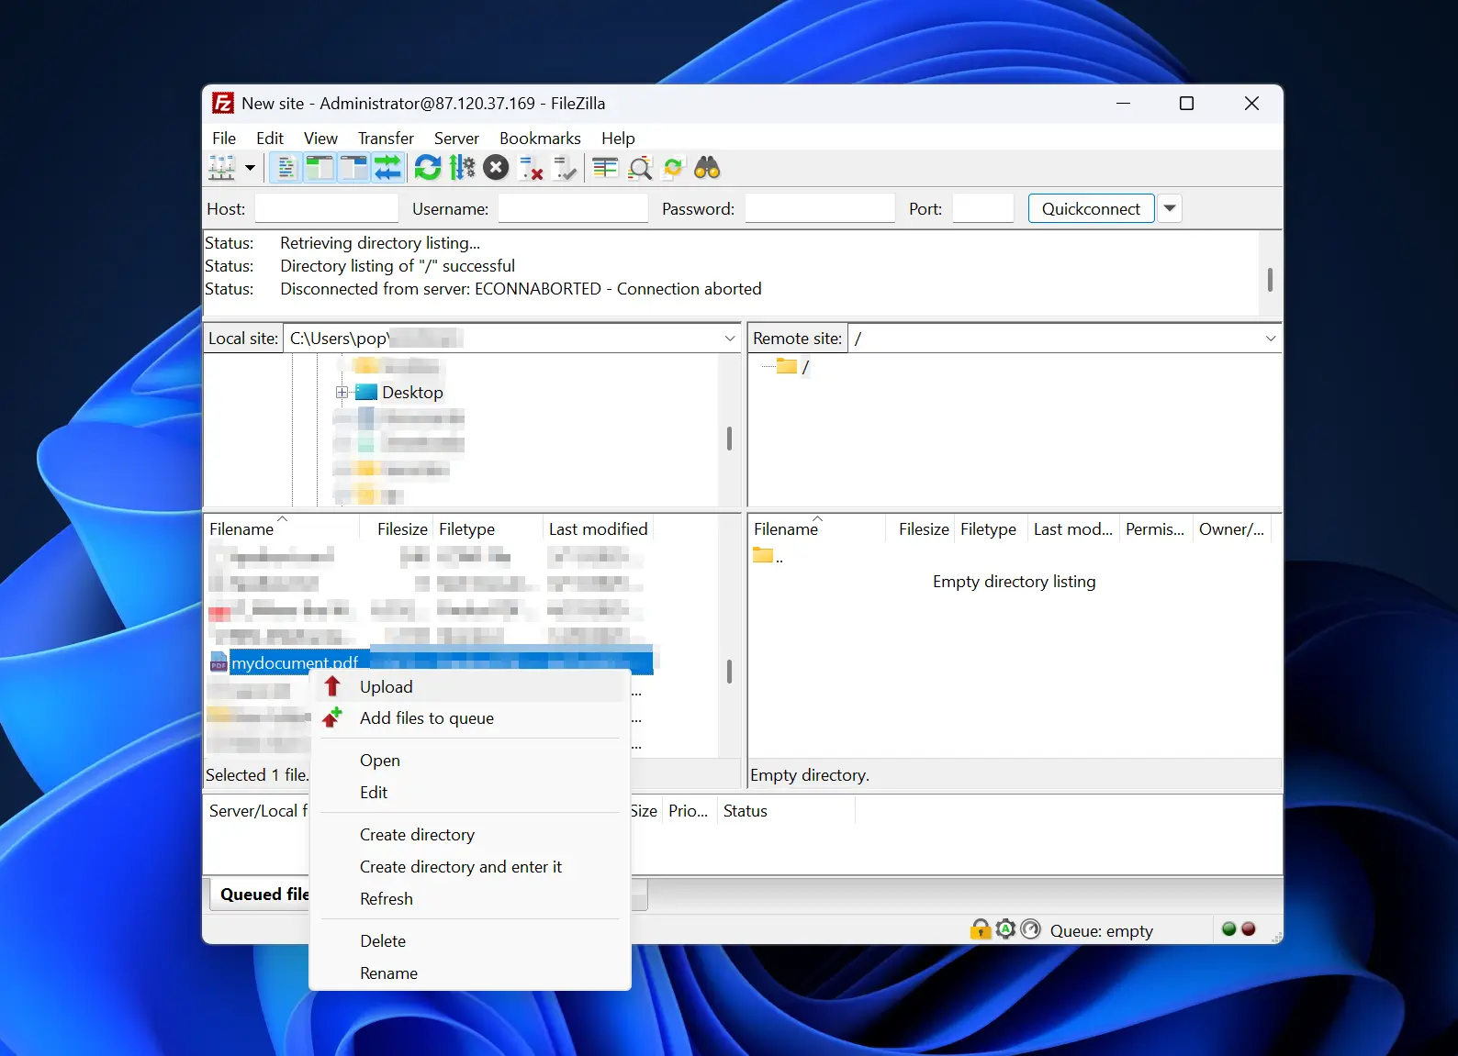The width and height of the screenshot is (1458, 1056).
Task: Open the Site Manager dropdown arrow
Action: click(x=250, y=168)
